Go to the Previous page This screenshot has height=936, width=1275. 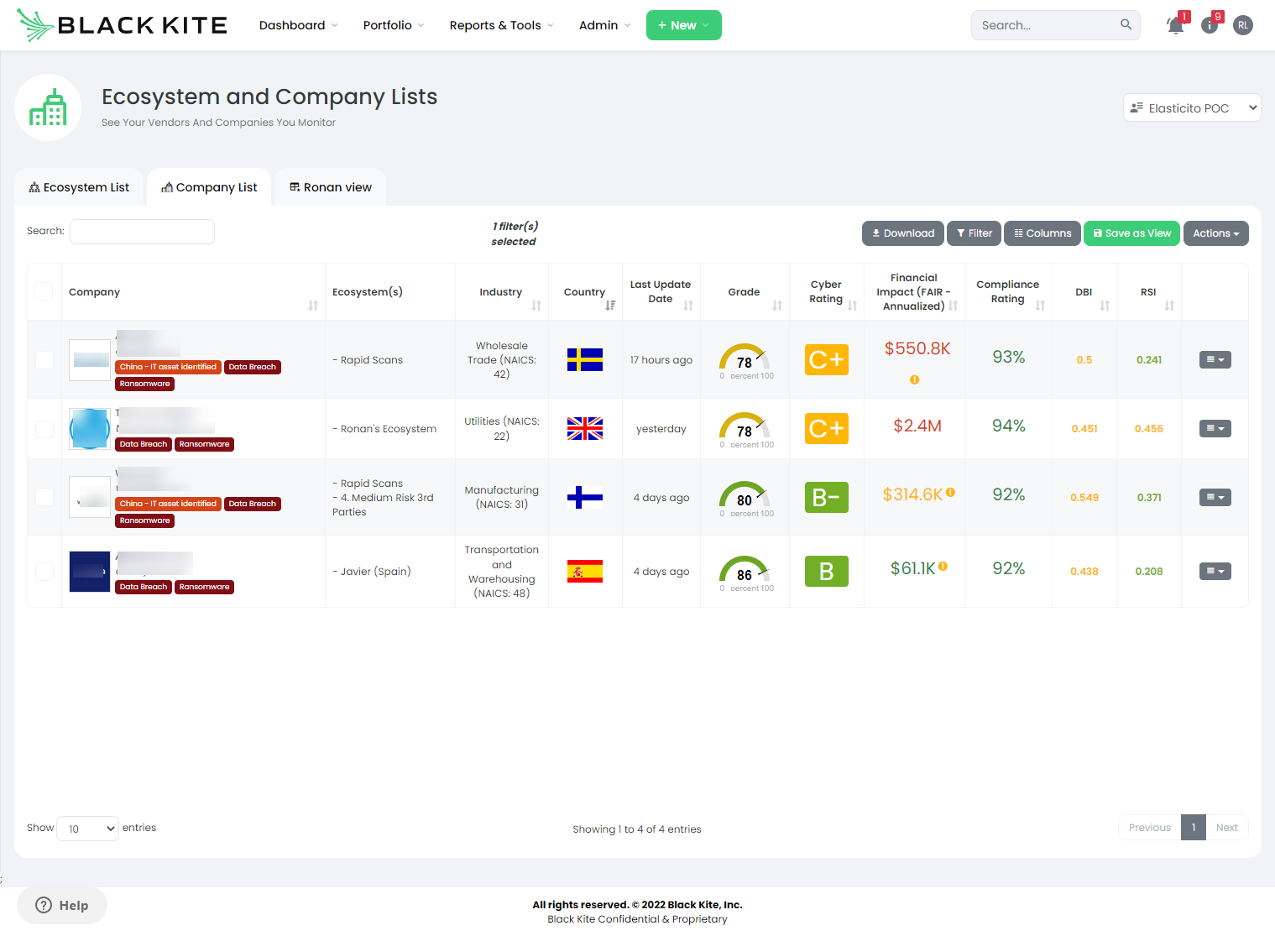coord(1150,828)
